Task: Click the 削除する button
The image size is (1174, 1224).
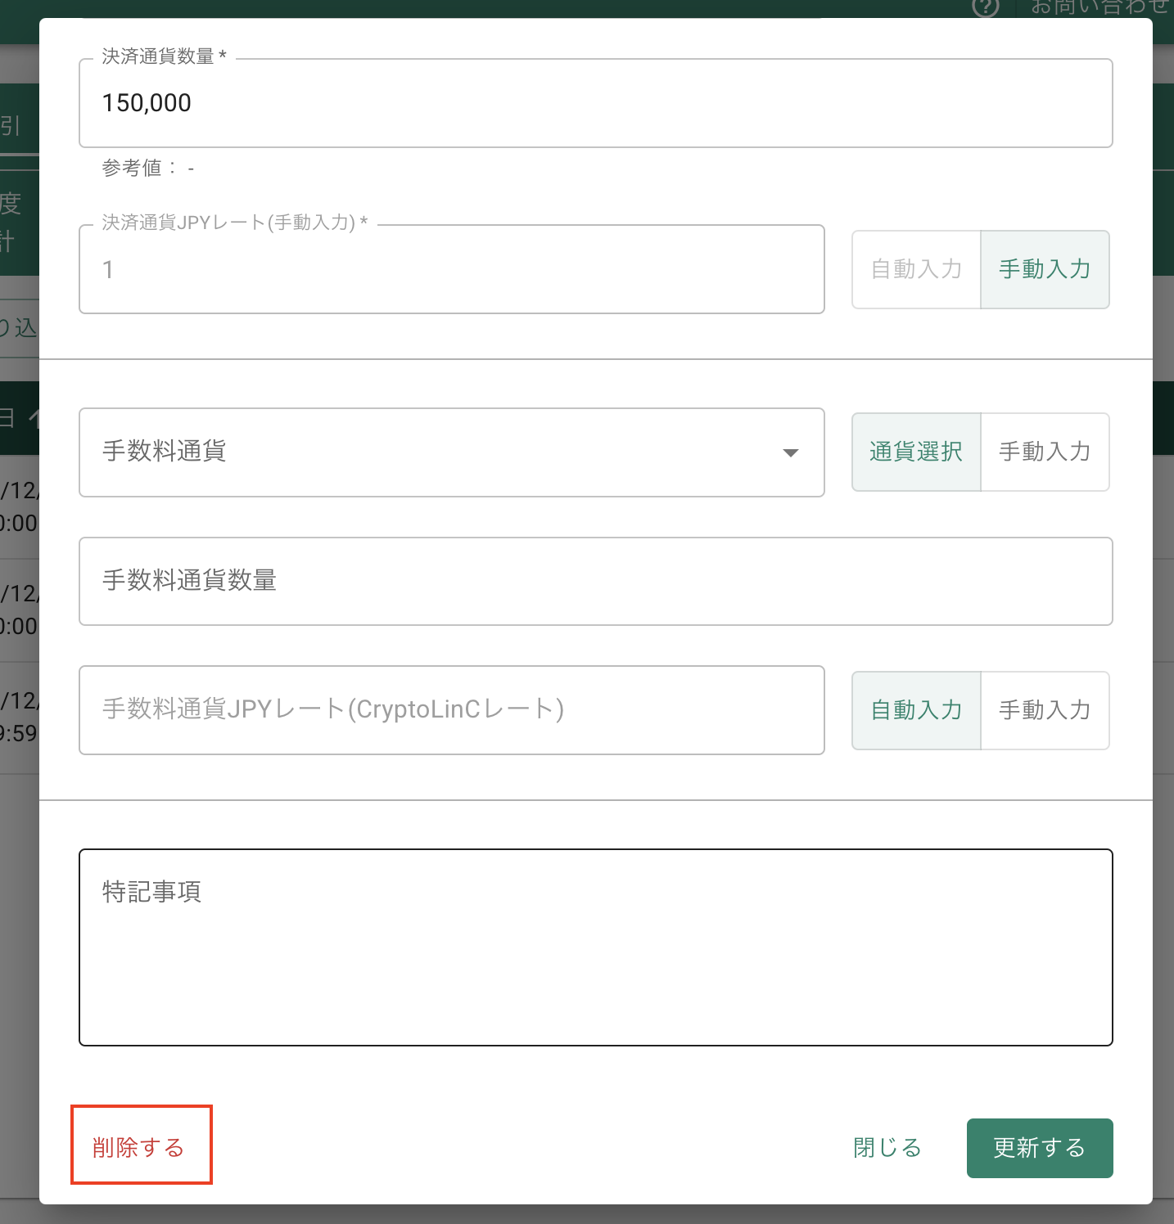Action: (138, 1147)
